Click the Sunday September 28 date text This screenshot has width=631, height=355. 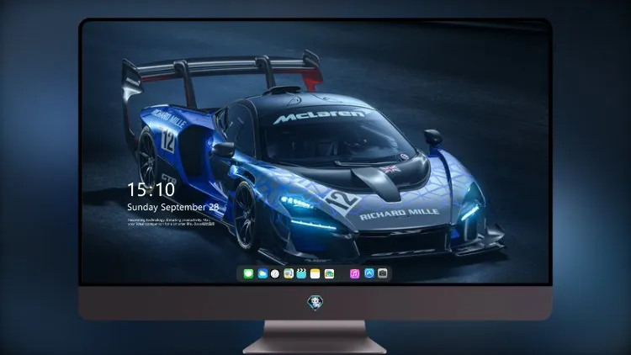[172, 207]
